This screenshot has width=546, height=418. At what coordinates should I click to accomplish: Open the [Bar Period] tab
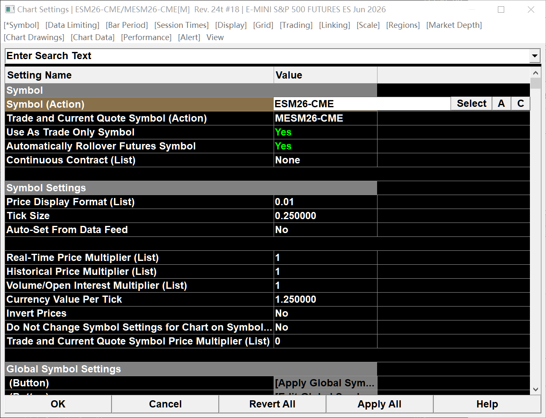click(x=127, y=25)
